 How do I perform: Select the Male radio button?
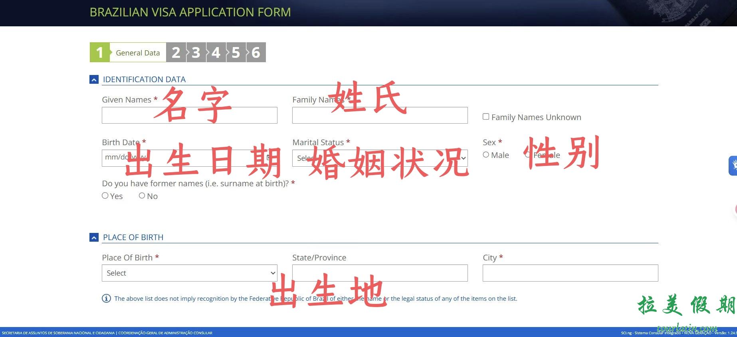pyautogui.click(x=486, y=155)
